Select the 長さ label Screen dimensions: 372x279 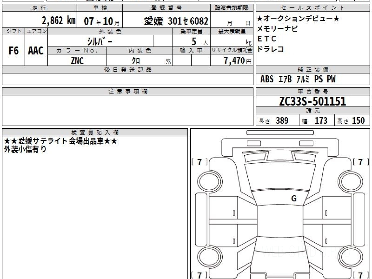click(x=265, y=122)
